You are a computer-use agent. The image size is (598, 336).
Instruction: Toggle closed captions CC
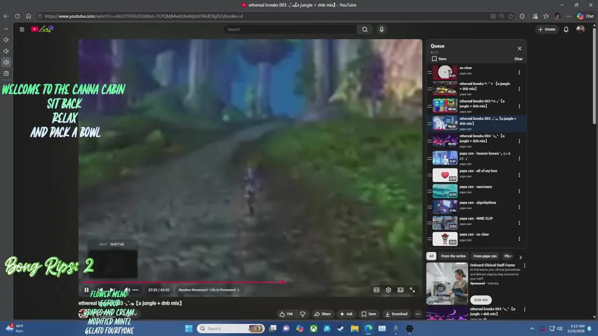[377, 290]
